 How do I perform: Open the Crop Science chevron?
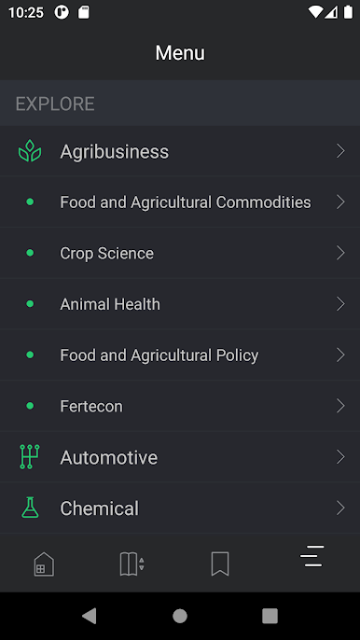pos(340,253)
